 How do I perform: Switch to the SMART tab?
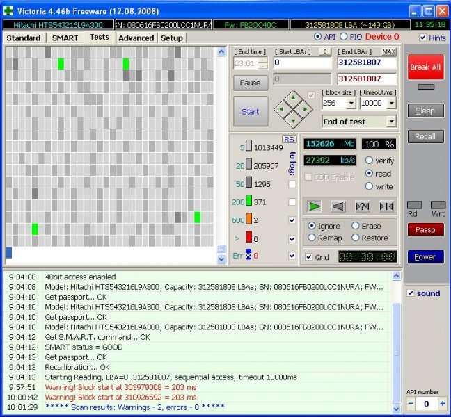pos(65,38)
